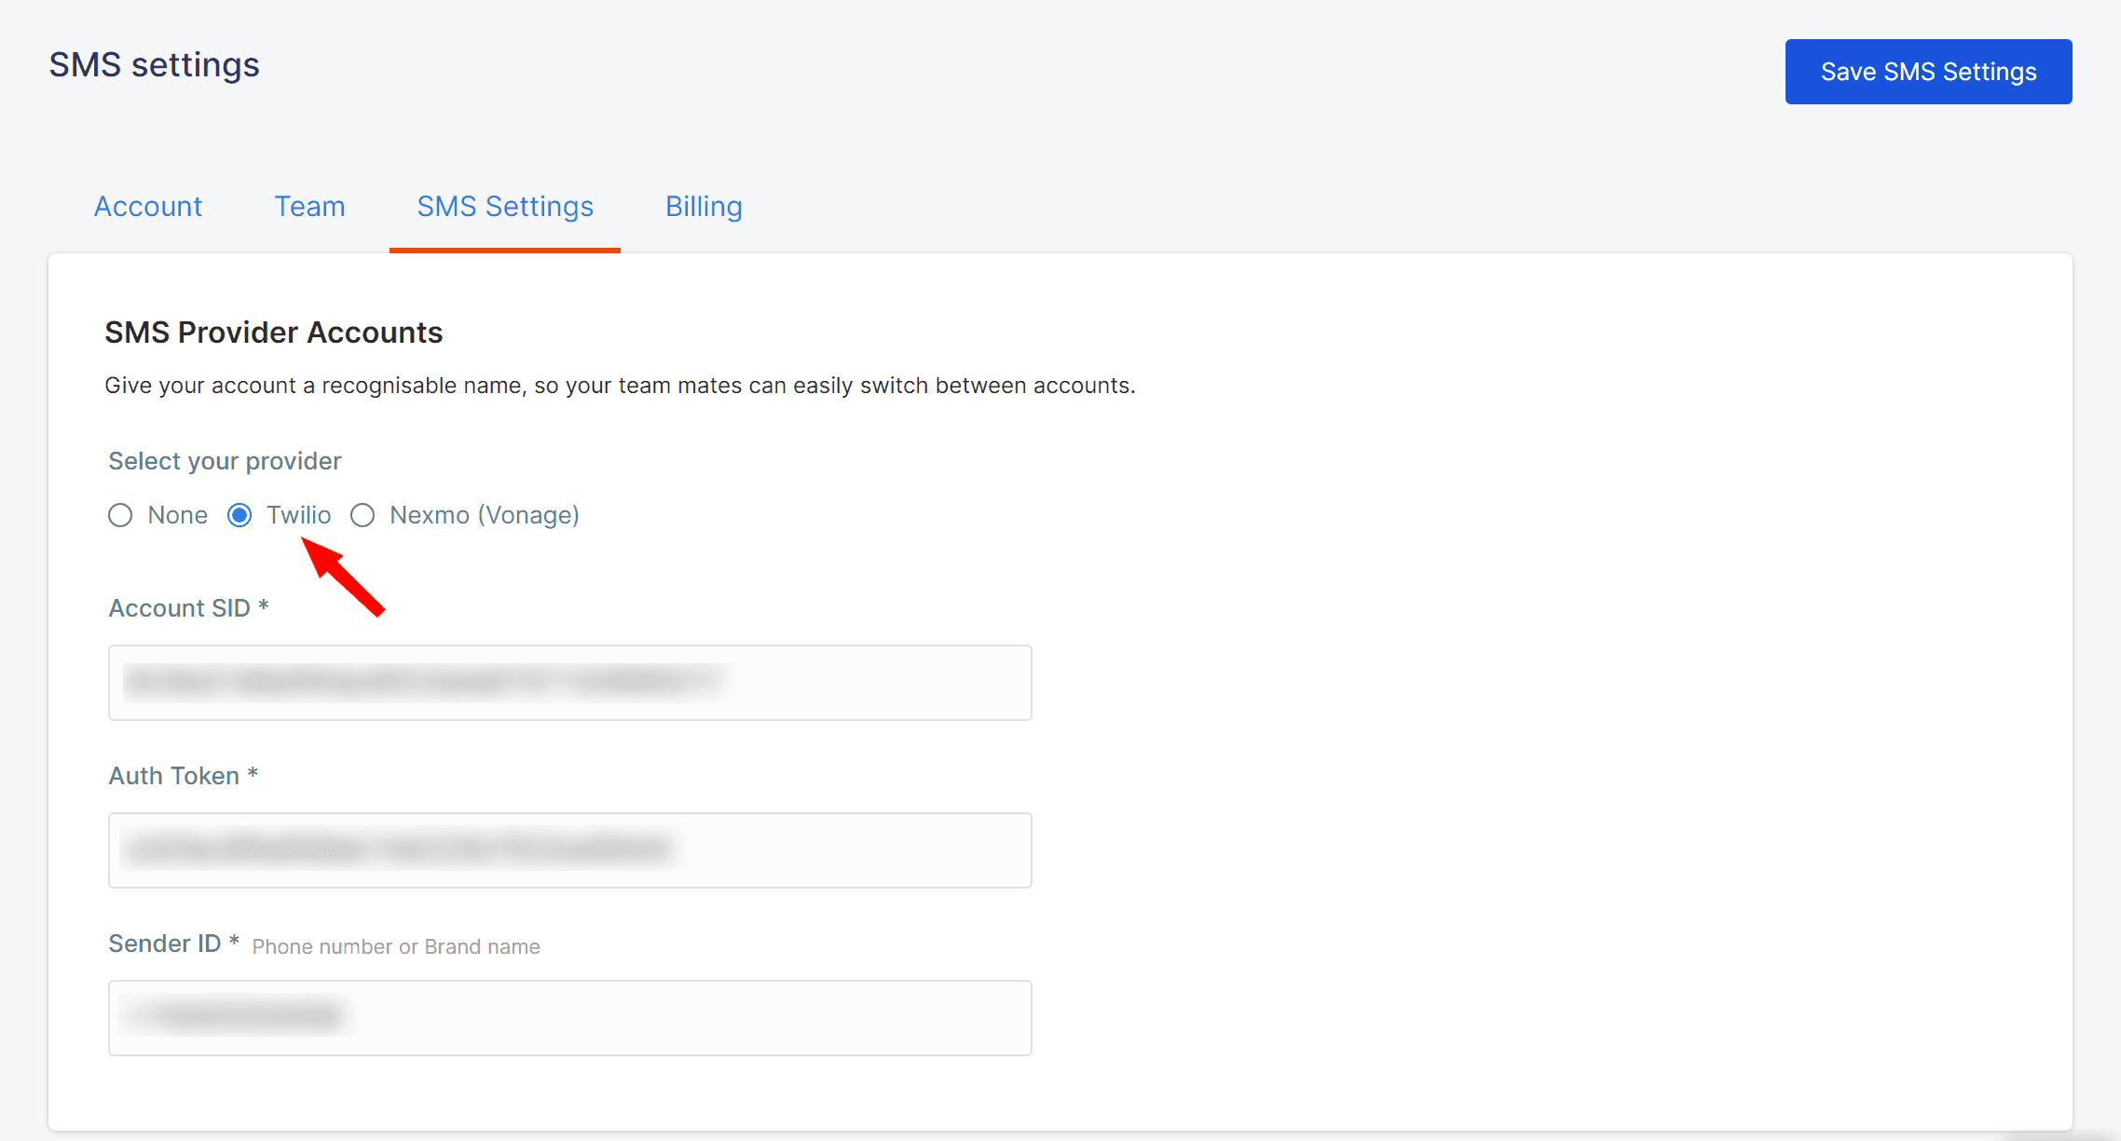Switch to the Team tab
The image size is (2121, 1141).
pos(309,207)
